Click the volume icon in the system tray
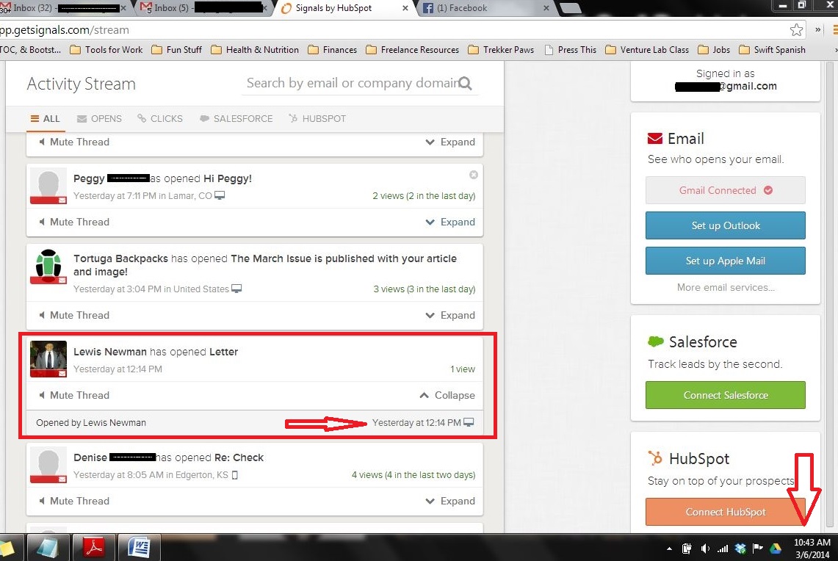The width and height of the screenshot is (838, 561). pyautogui.click(x=706, y=549)
